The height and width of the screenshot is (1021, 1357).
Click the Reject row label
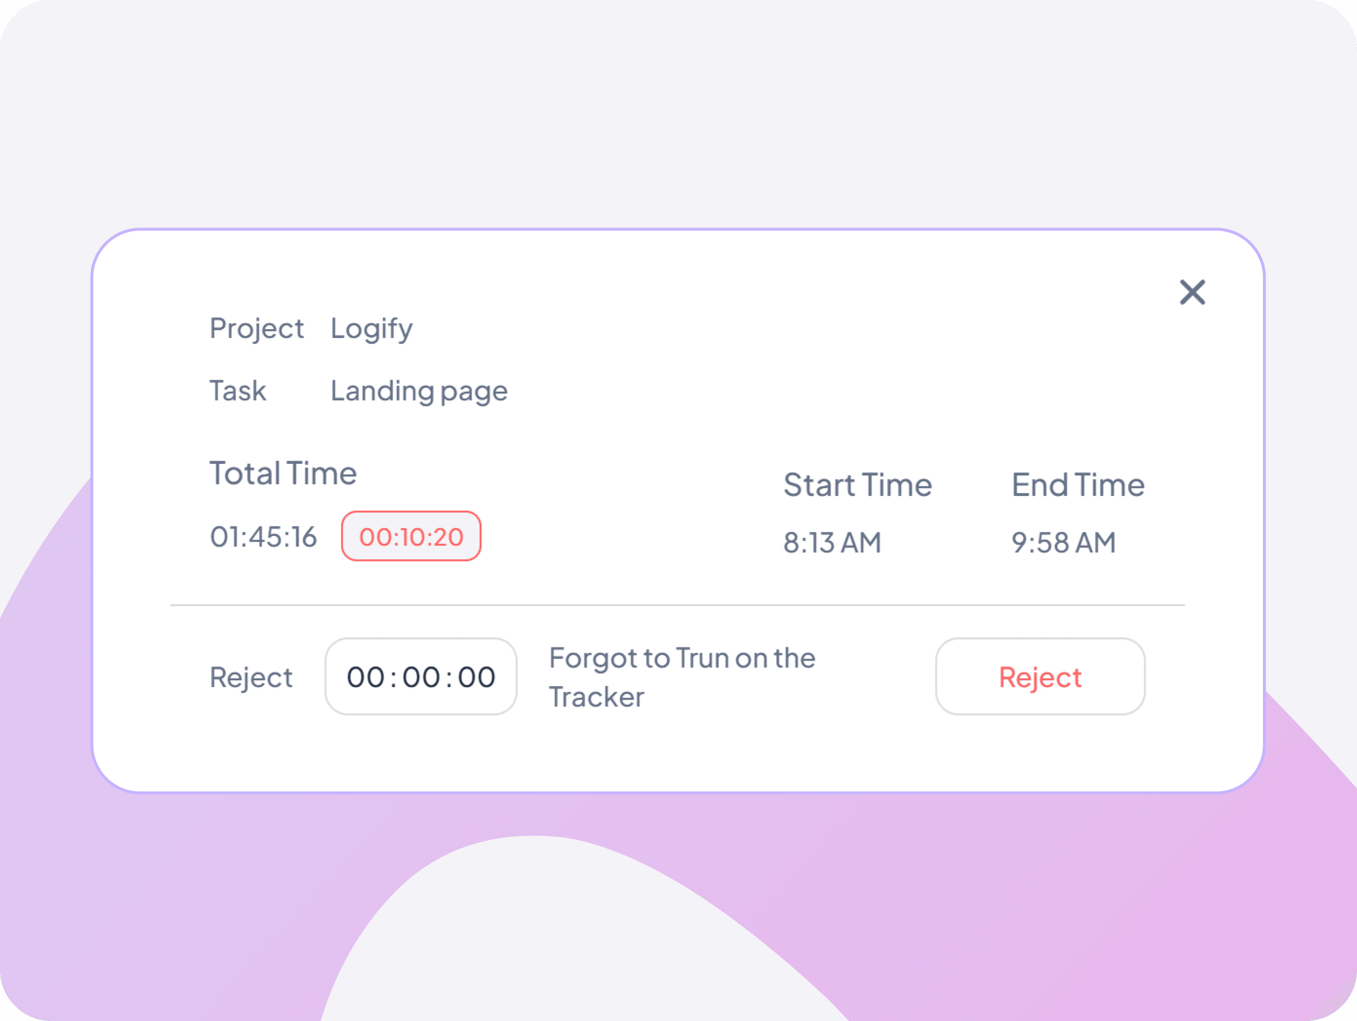251,677
